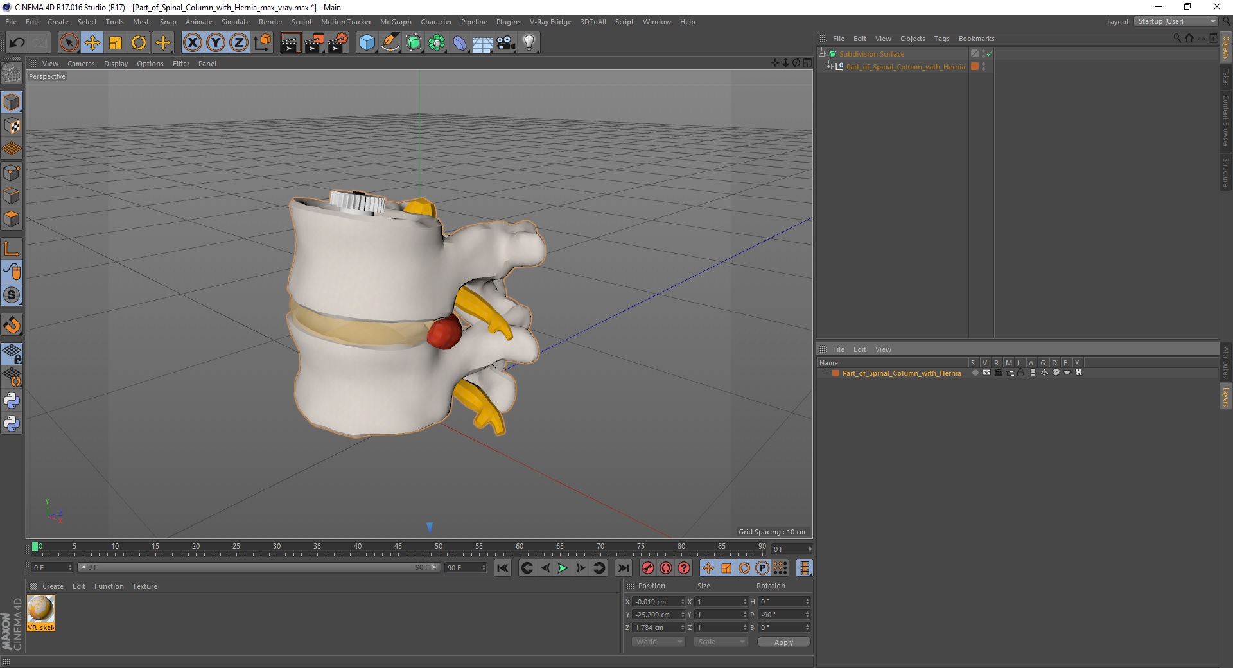Open World coordinate dropdown
Screen dimensions: 1233x668
658,642
